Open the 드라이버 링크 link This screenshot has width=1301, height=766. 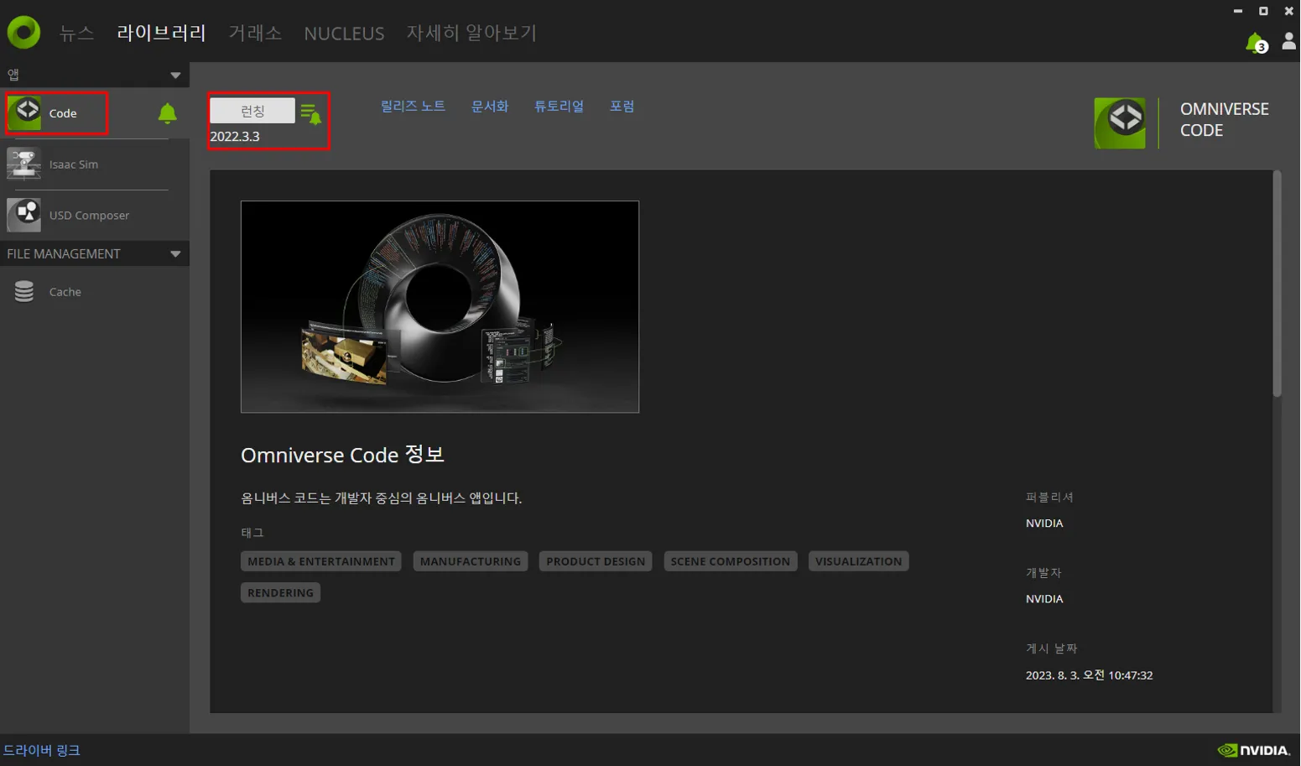pyautogui.click(x=42, y=750)
